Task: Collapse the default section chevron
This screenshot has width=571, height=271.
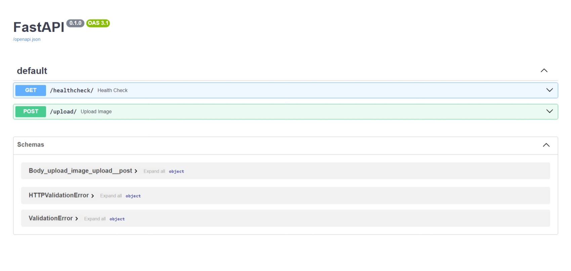Action: [x=544, y=70]
